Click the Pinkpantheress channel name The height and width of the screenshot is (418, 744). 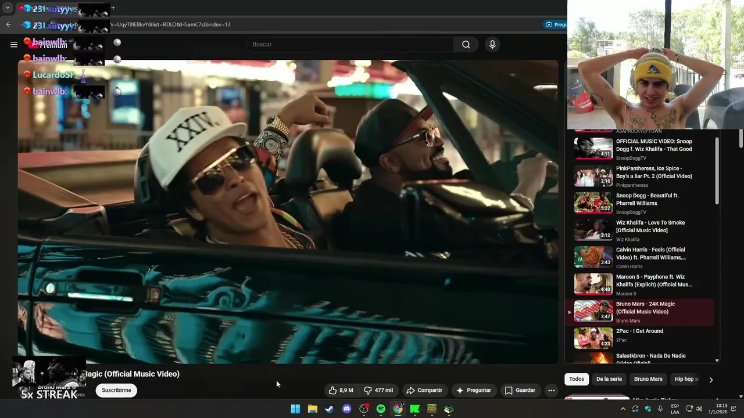pyautogui.click(x=632, y=185)
